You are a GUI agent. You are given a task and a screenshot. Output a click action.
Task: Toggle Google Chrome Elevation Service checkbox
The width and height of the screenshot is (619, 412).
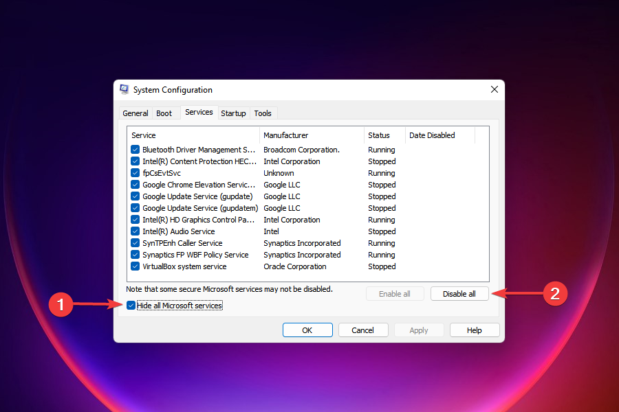135,184
